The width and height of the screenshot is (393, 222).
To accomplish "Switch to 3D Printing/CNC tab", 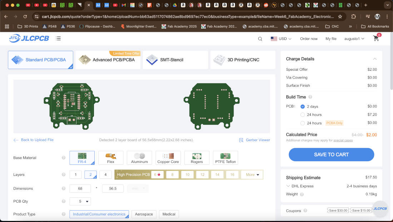I will click(243, 60).
